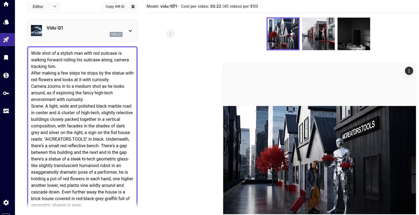Click inside the prompt text area
419x215 pixels.
pos(81,121)
